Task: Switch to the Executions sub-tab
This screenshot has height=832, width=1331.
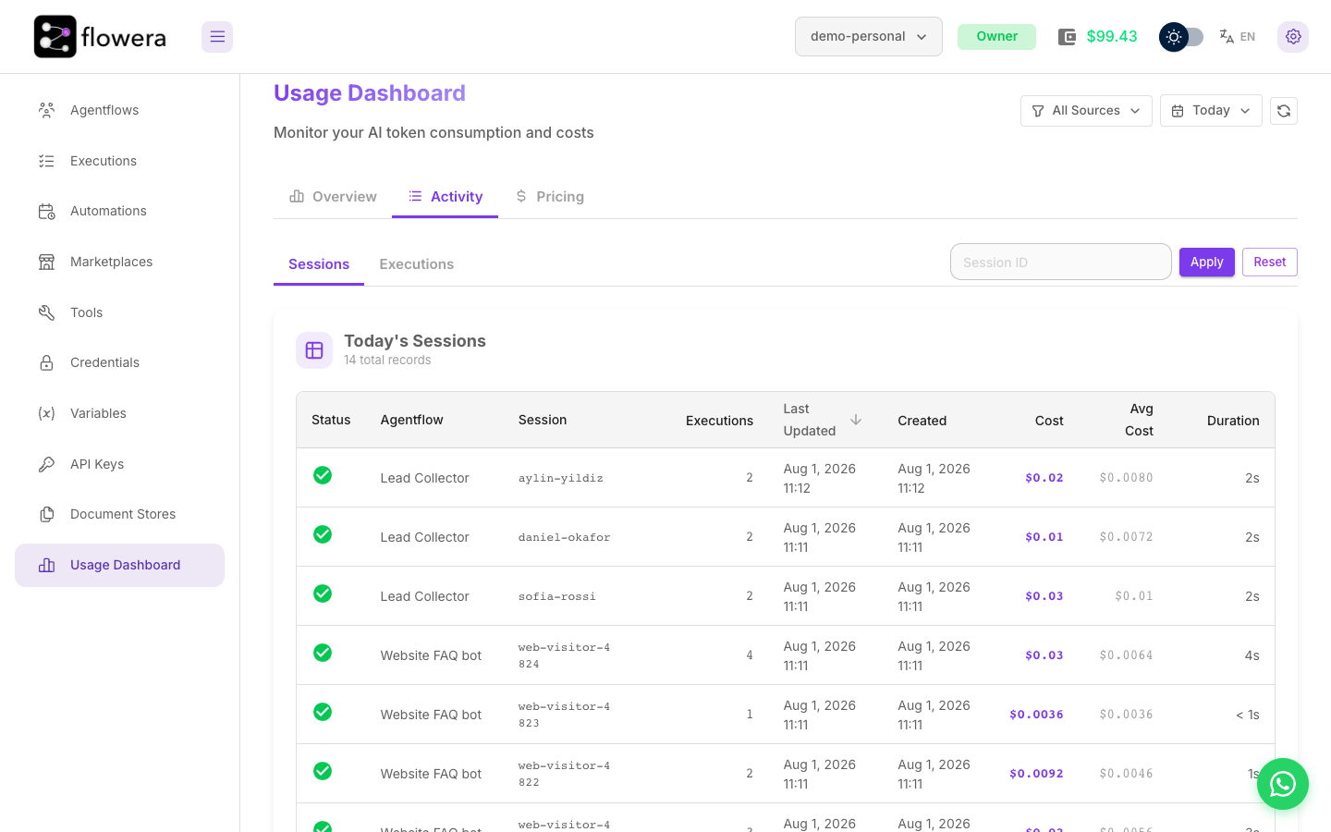Action: pos(416,264)
